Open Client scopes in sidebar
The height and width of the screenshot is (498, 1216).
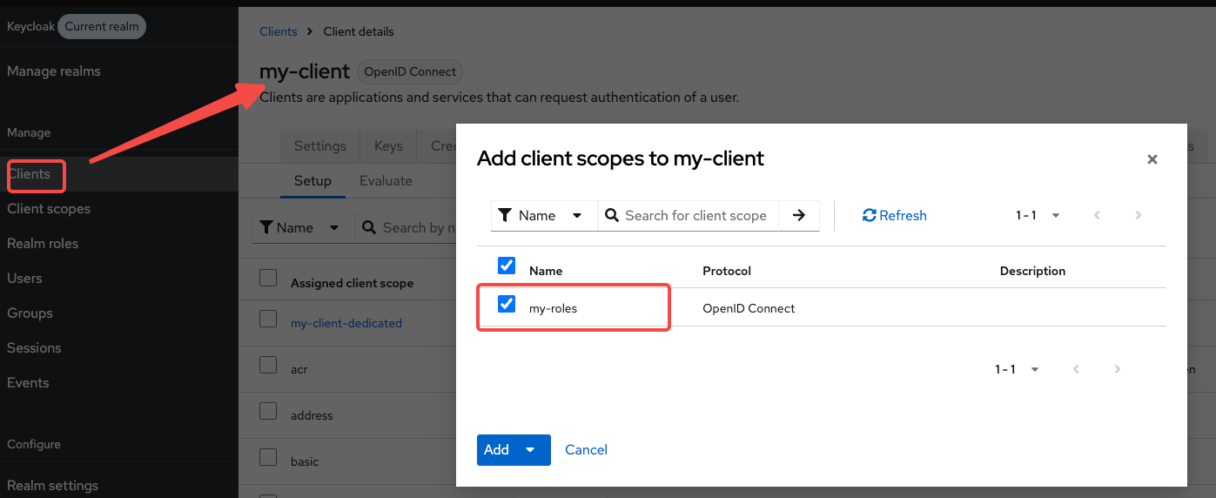(x=119, y=209)
